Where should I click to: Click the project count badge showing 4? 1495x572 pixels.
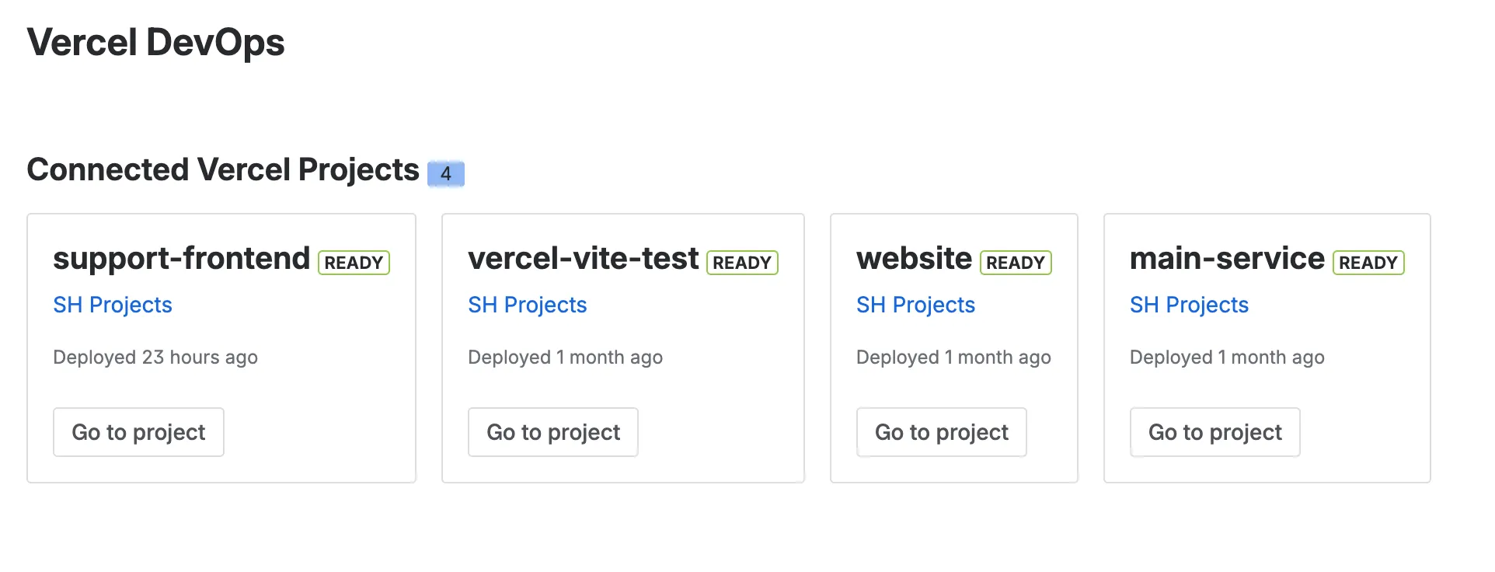pyautogui.click(x=447, y=174)
